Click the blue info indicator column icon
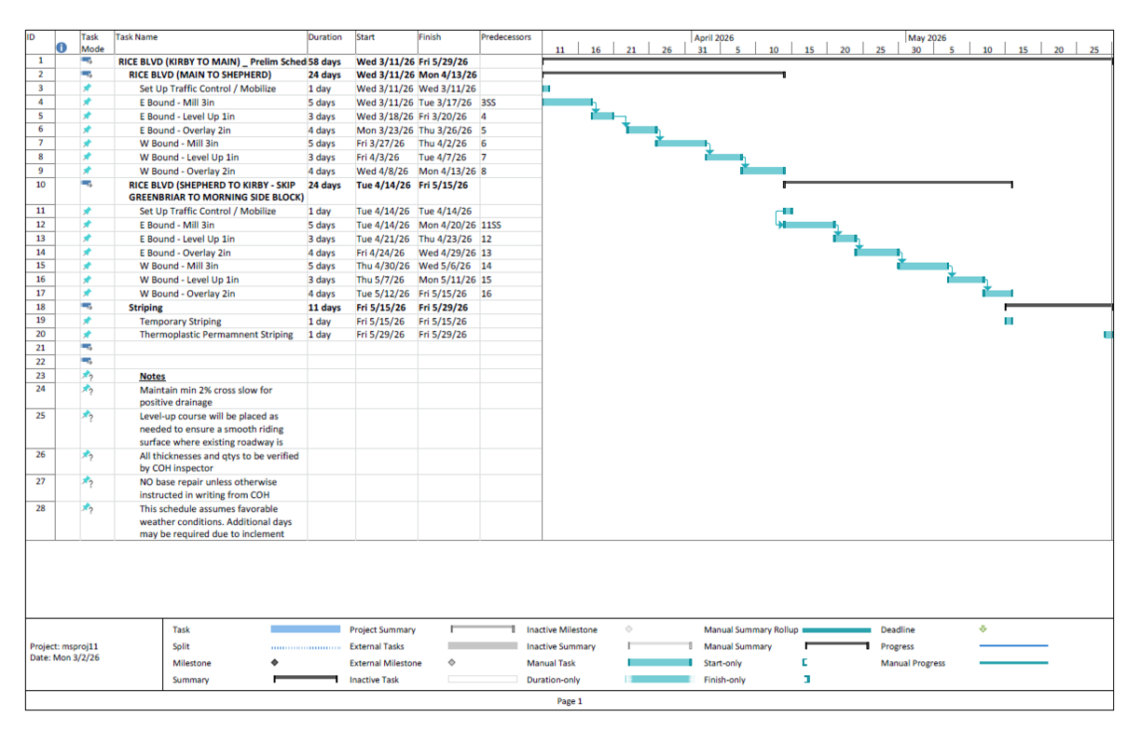 [x=62, y=48]
